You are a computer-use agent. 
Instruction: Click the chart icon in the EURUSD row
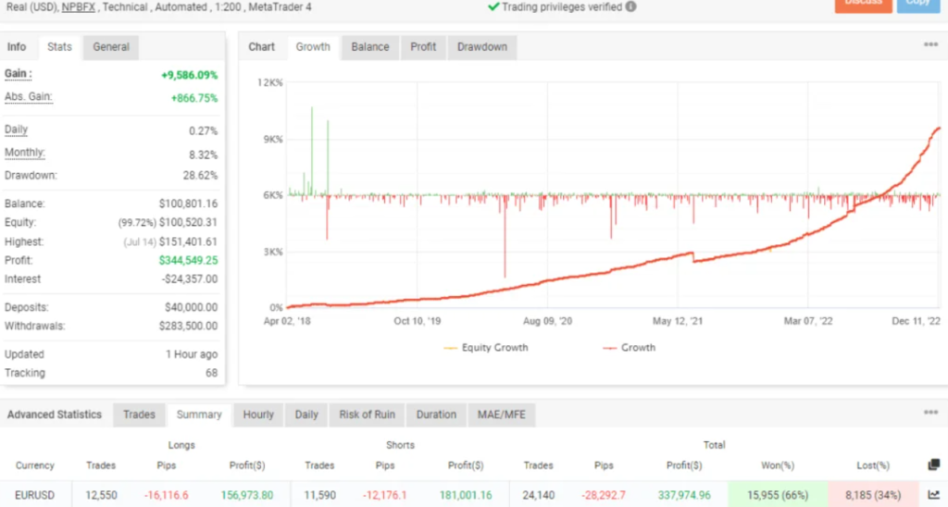point(933,495)
